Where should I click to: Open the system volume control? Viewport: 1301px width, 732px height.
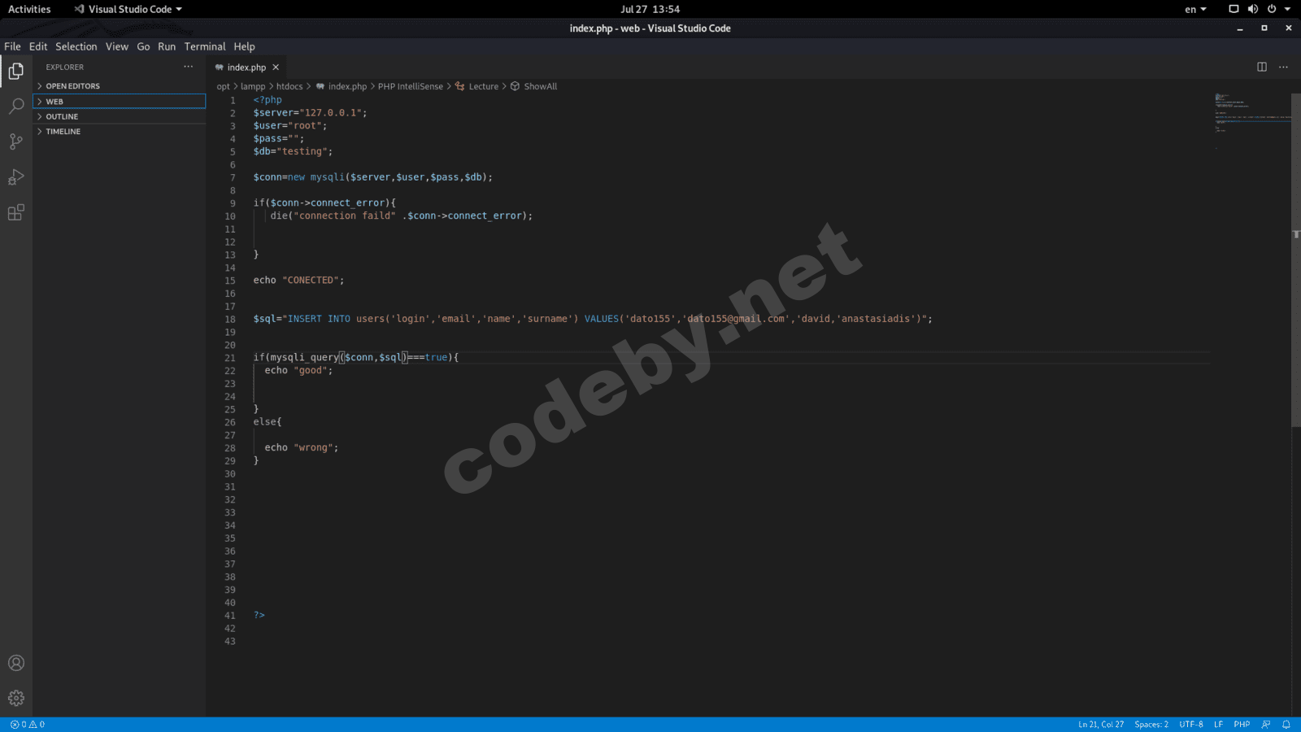[1252, 9]
